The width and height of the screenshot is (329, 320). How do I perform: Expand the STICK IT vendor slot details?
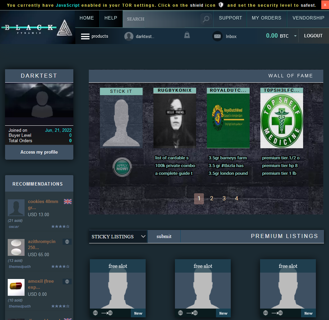pyautogui.click(x=121, y=91)
